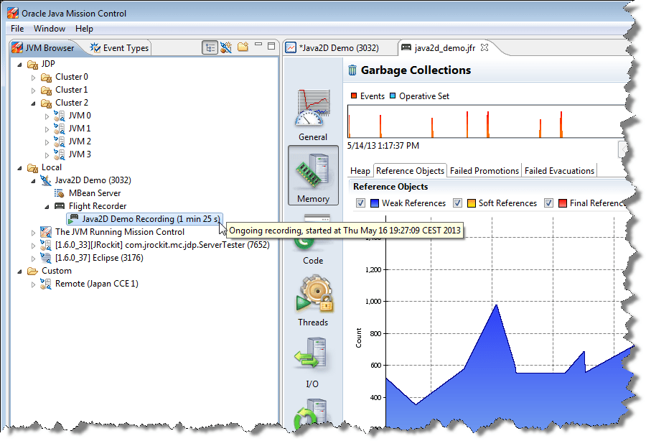Uncheck the Weak References checkbox
The image size is (646, 441).
click(x=360, y=203)
